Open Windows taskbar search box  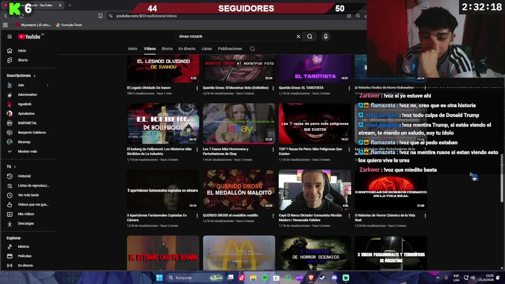coord(196,278)
